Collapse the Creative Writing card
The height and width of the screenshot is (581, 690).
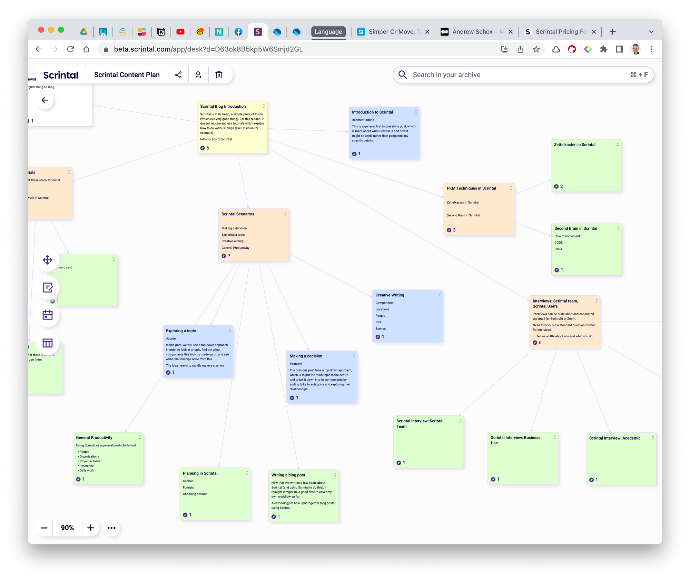click(x=439, y=295)
